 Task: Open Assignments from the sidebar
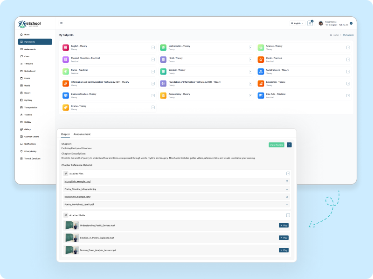click(x=30, y=49)
